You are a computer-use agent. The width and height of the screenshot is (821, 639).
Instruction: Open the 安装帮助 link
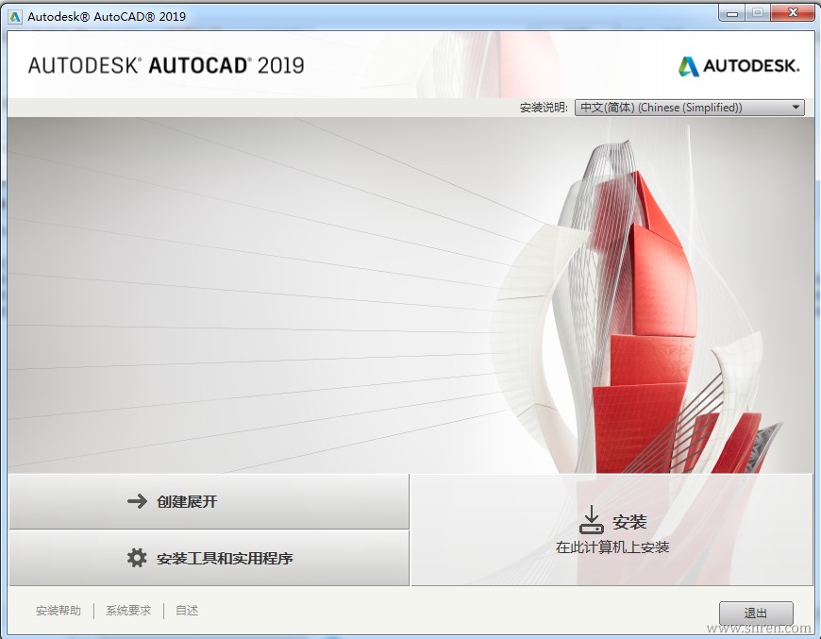pos(59,611)
